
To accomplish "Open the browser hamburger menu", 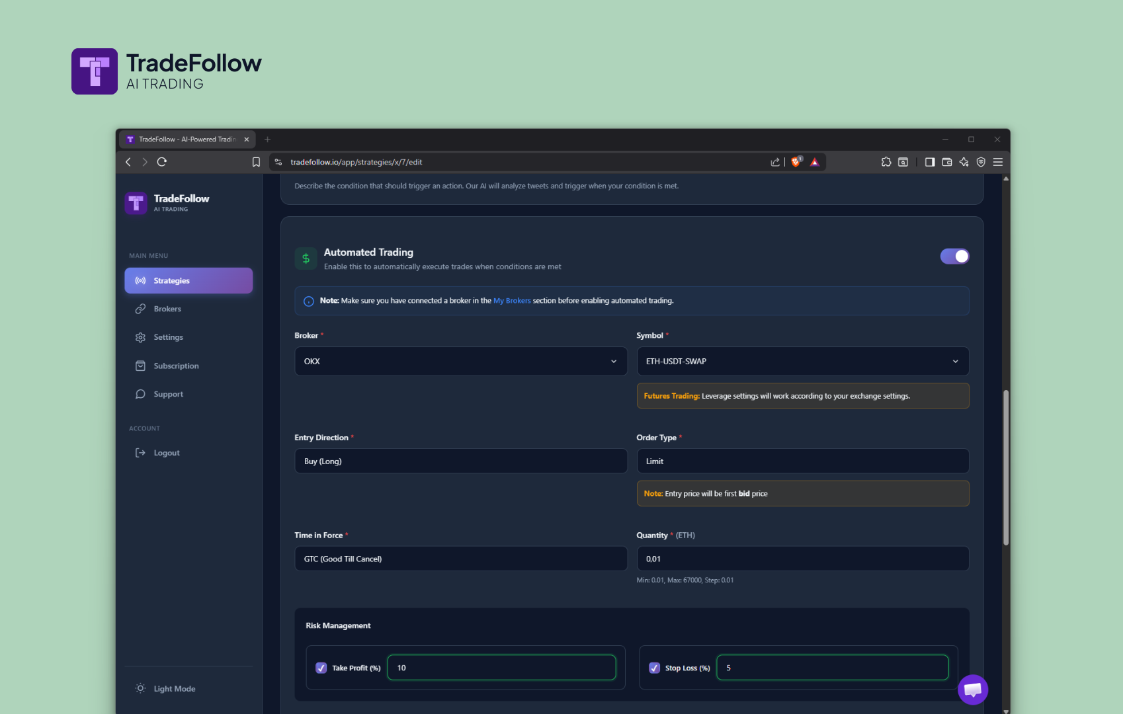I will click(x=998, y=162).
